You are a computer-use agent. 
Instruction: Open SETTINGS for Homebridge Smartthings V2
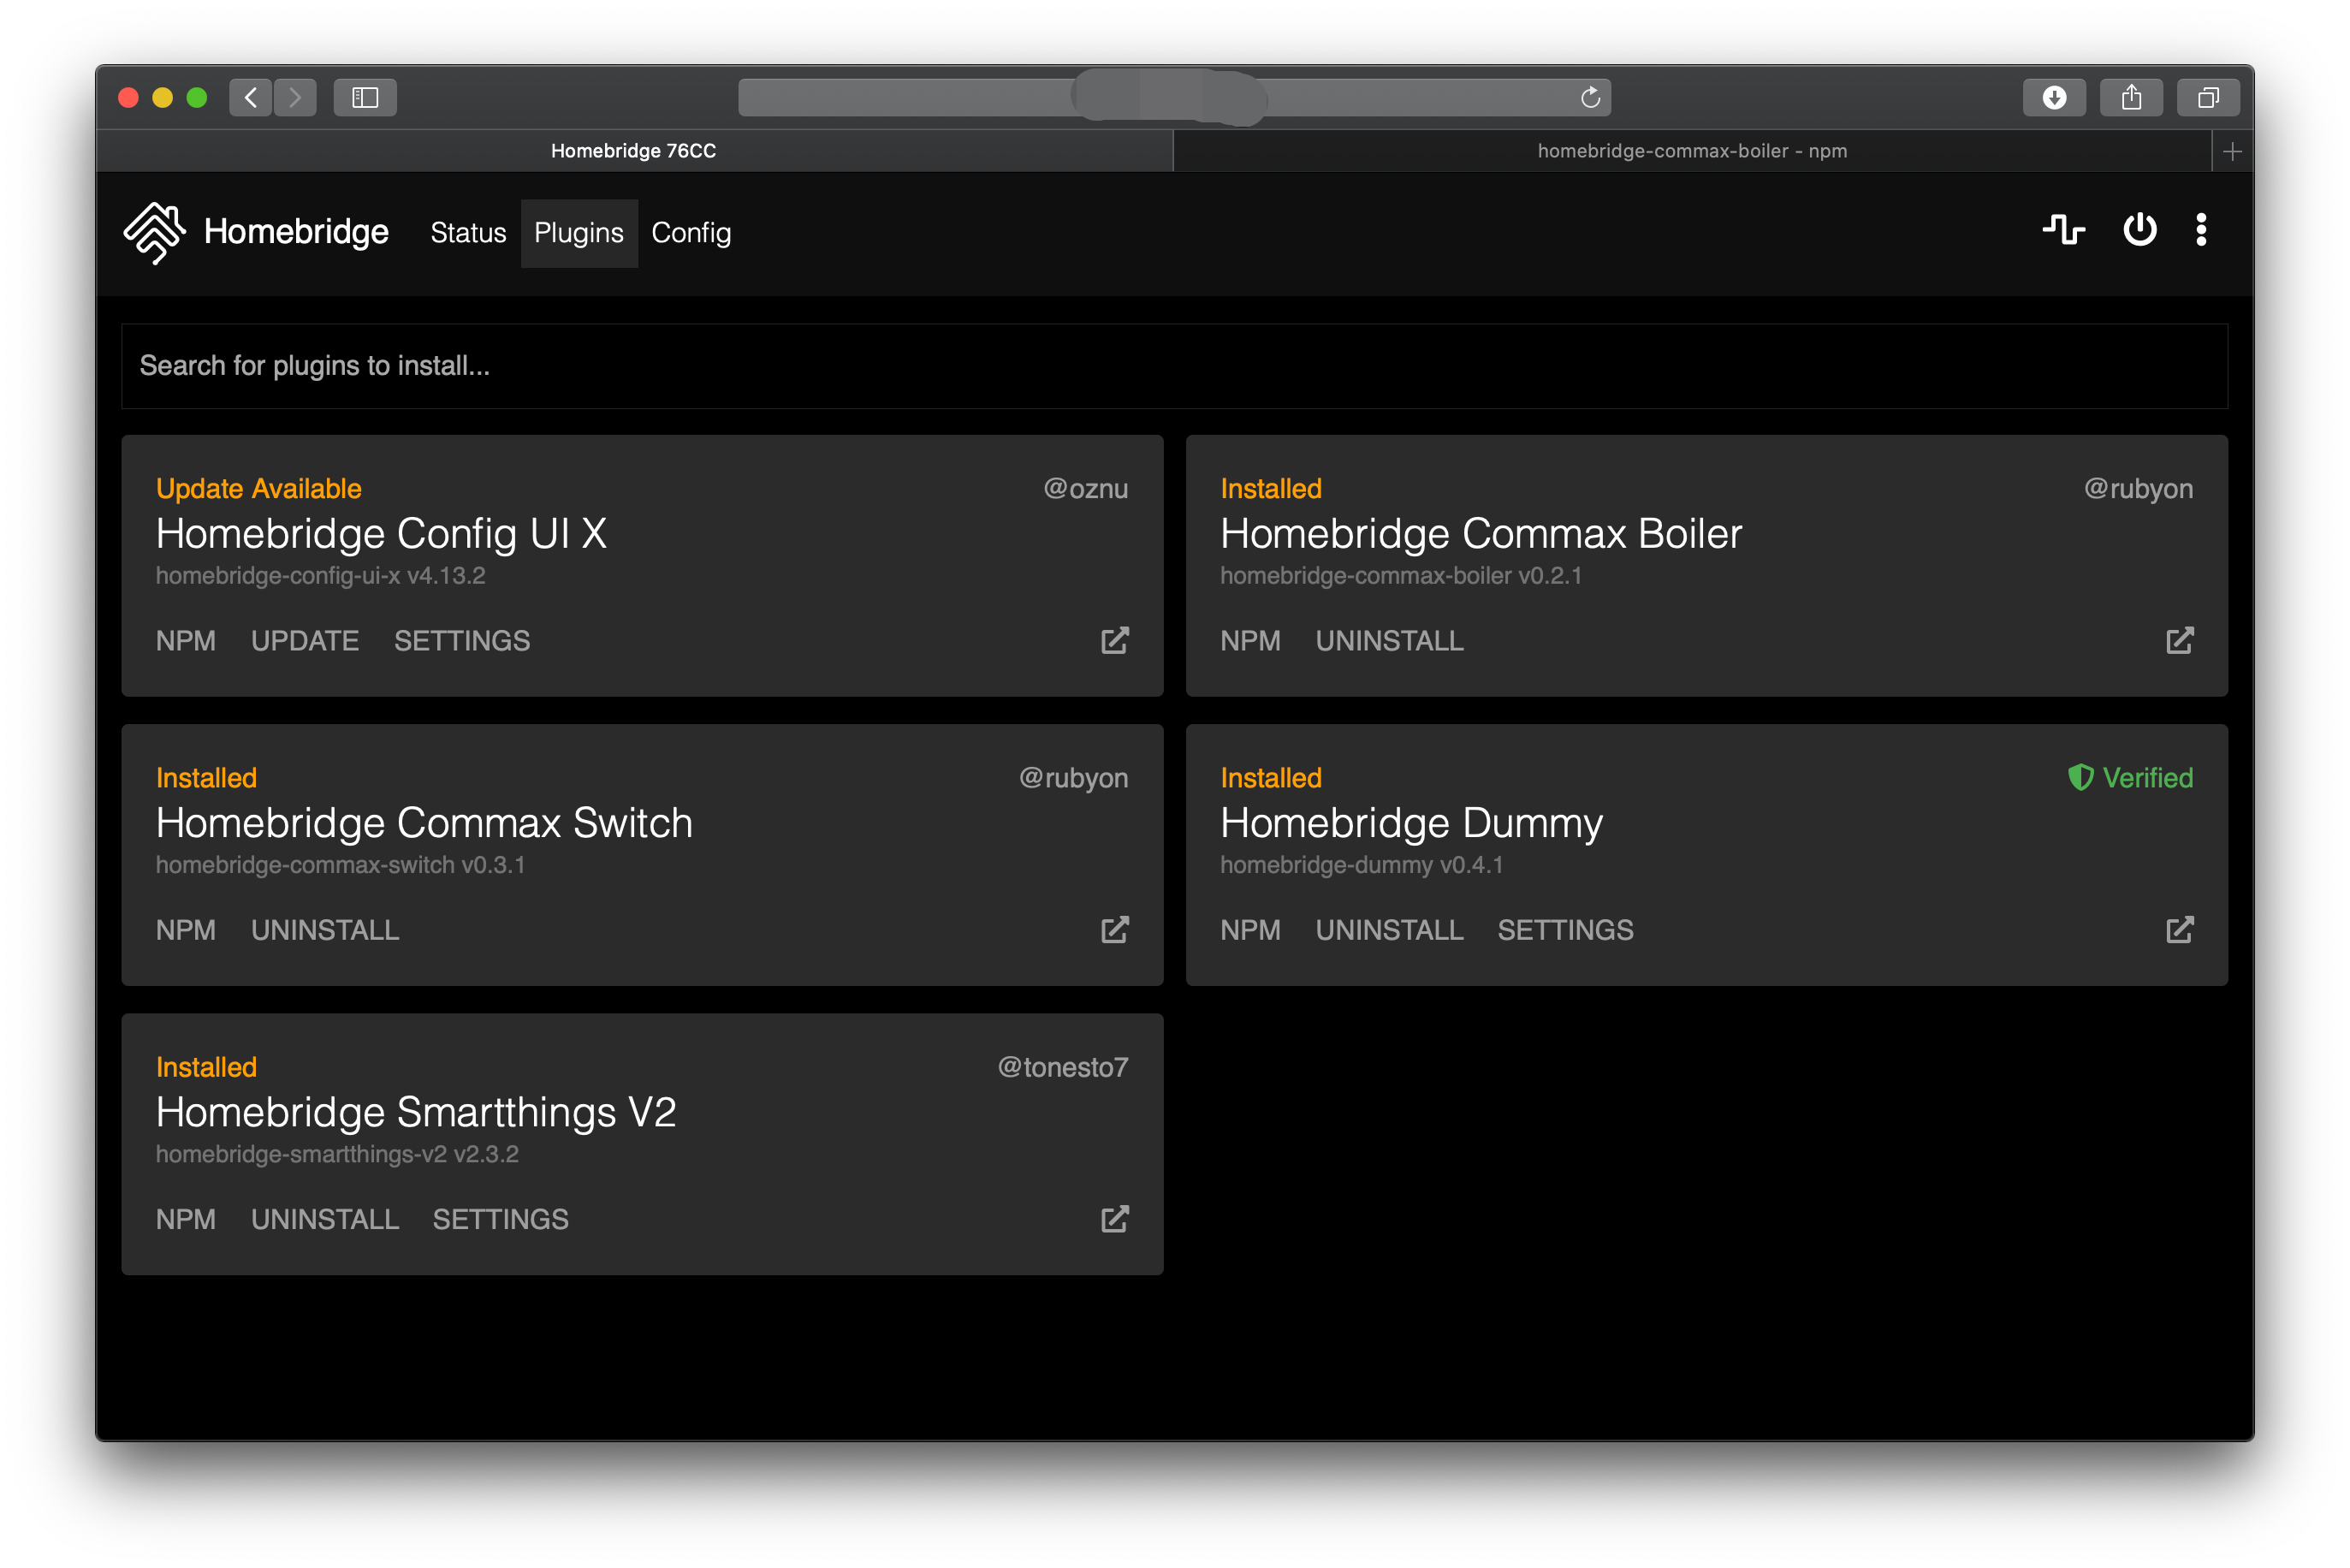point(500,1219)
